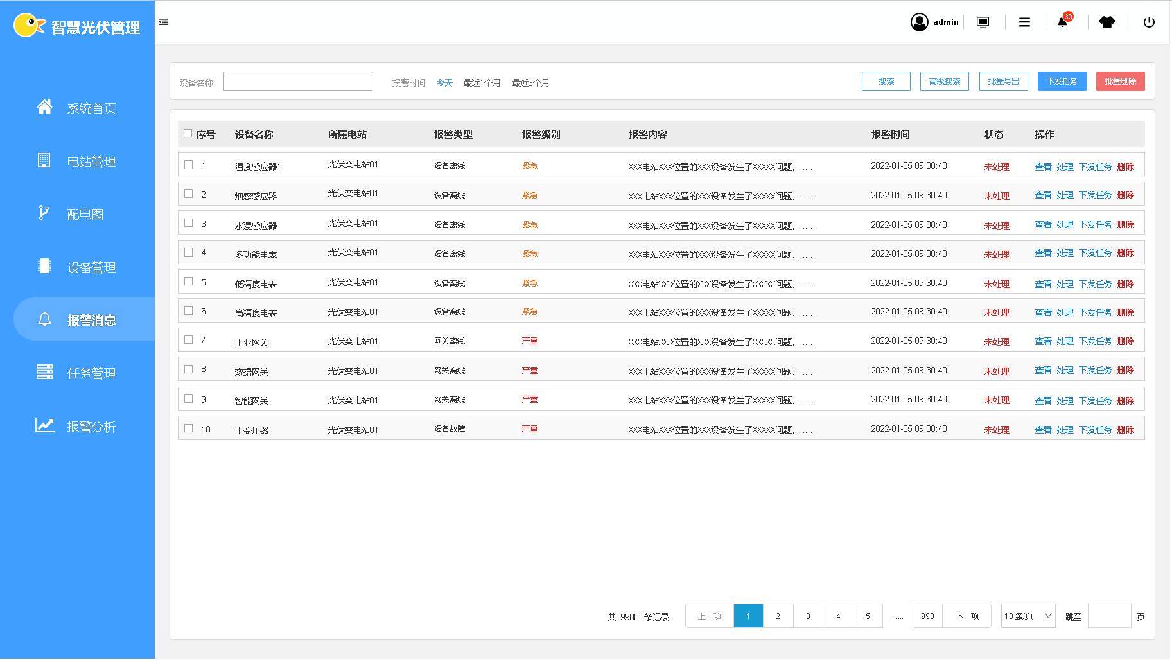This screenshot has width=1172, height=660.
Task: Filter alarm time by 最近1个月
Action: (481, 83)
